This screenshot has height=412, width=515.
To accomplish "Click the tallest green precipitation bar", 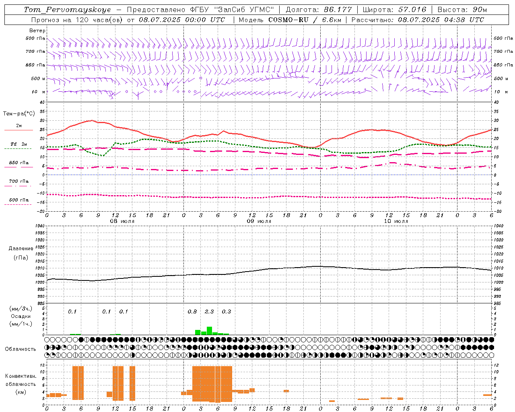I will (209, 331).
